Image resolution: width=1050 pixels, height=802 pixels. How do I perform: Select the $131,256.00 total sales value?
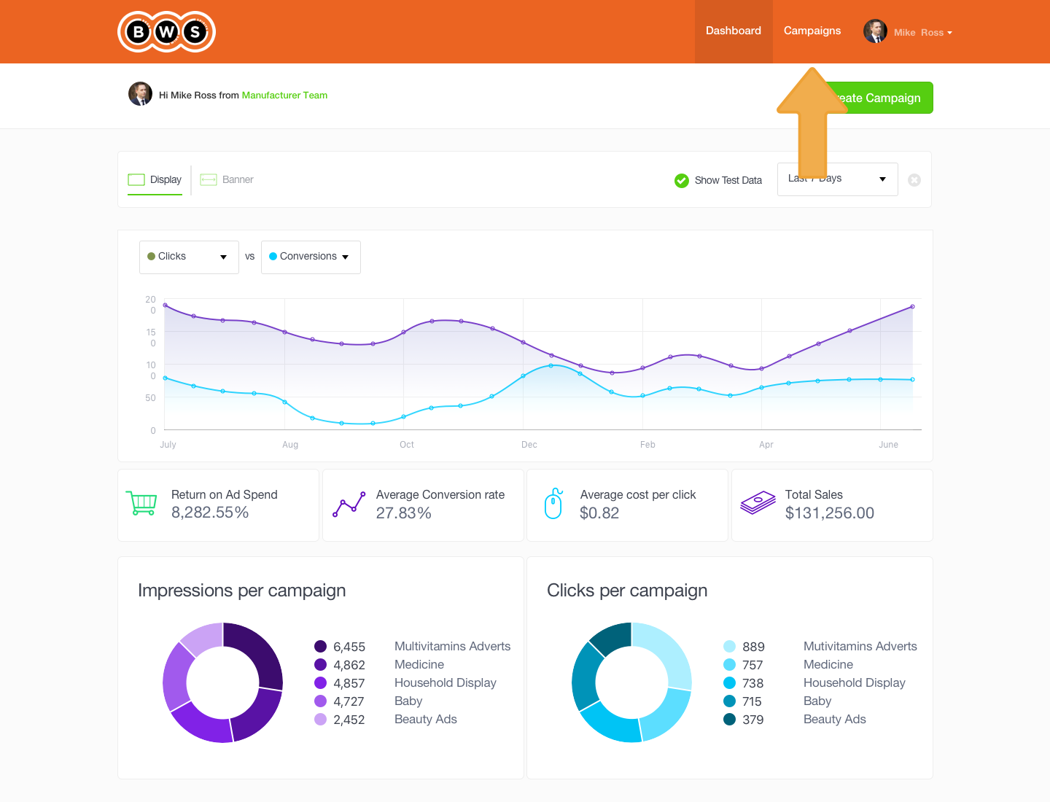coord(830,513)
